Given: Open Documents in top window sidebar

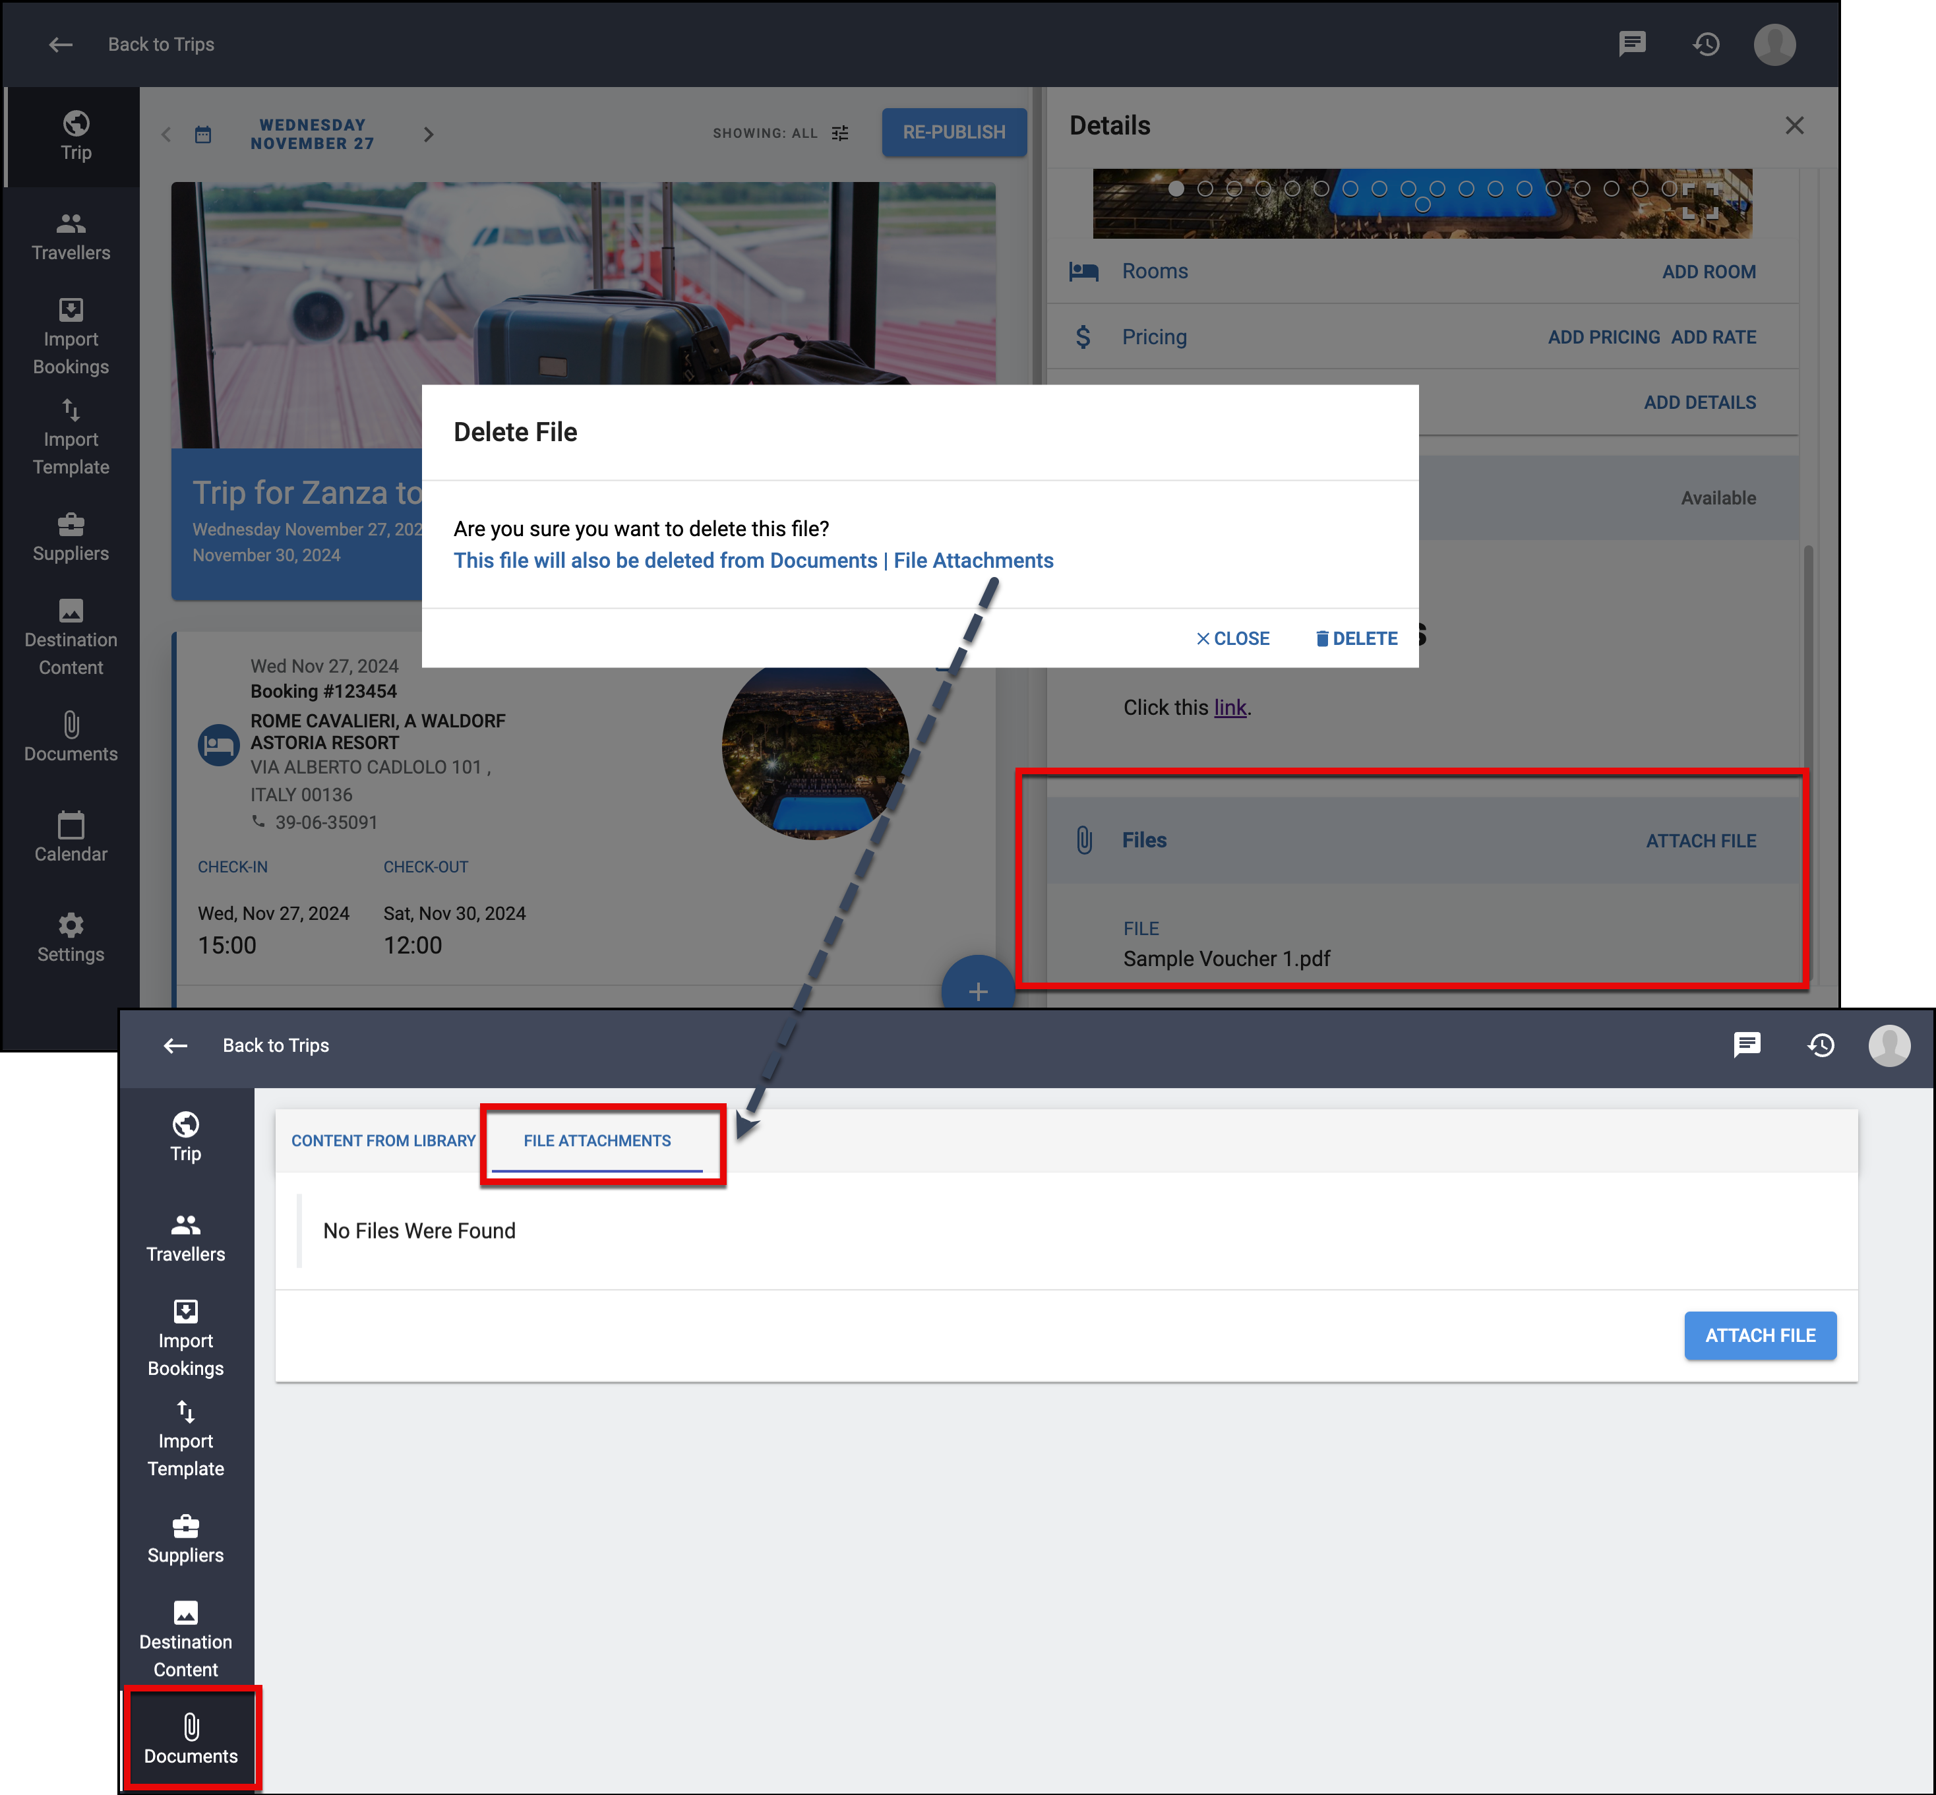Looking at the screenshot, I should [x=71, y=738].
